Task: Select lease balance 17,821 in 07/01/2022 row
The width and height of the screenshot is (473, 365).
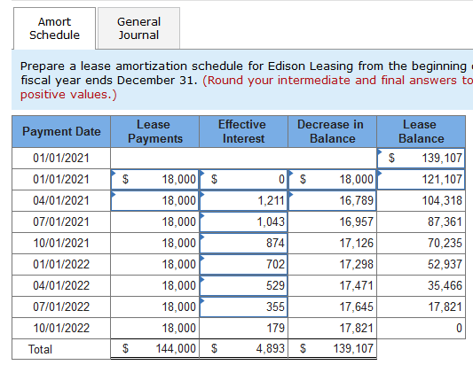Action: click(422, 307)
